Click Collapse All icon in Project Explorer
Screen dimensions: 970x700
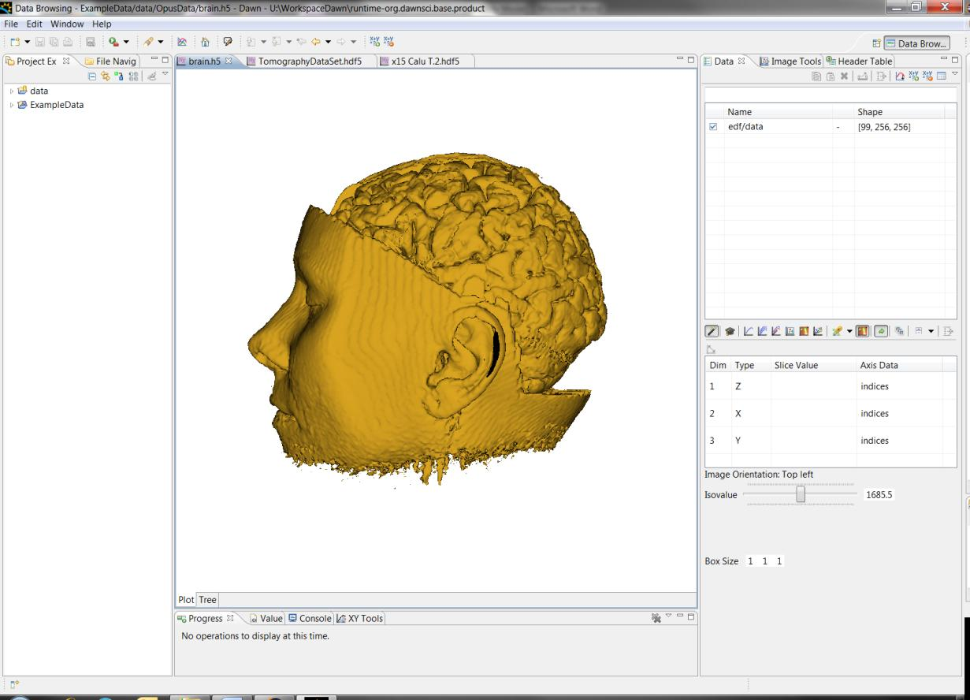point(92,76)
